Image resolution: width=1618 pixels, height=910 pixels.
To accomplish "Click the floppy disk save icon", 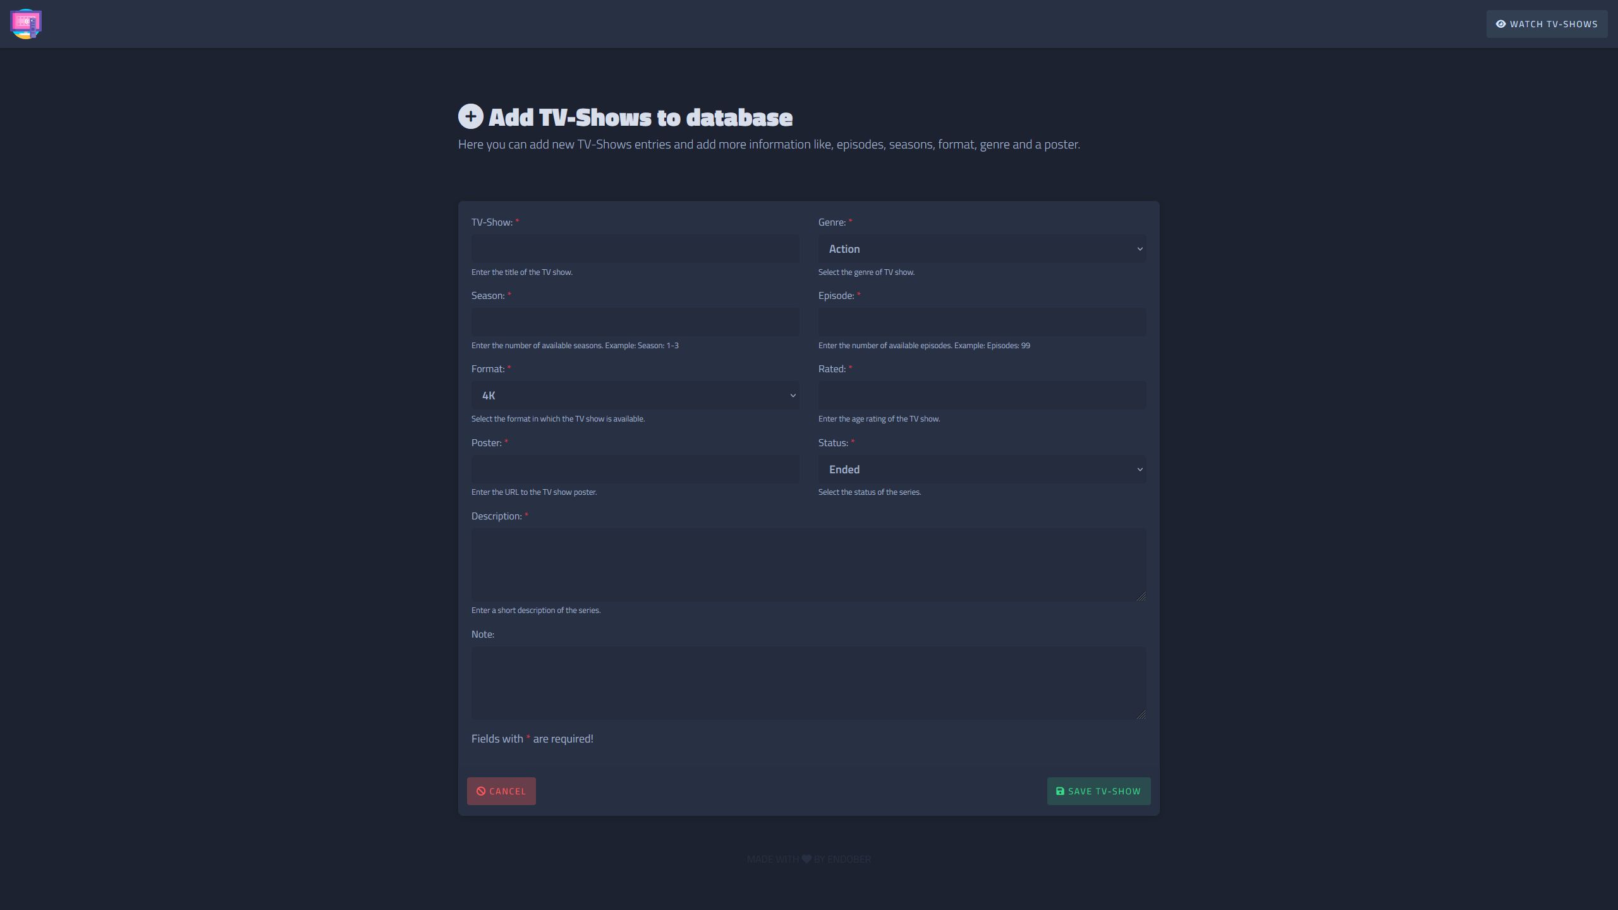I will (1060, 791).
